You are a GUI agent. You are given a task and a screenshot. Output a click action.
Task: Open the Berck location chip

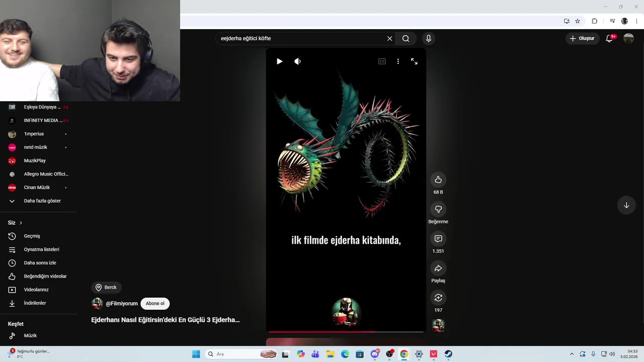pos(106,288)
